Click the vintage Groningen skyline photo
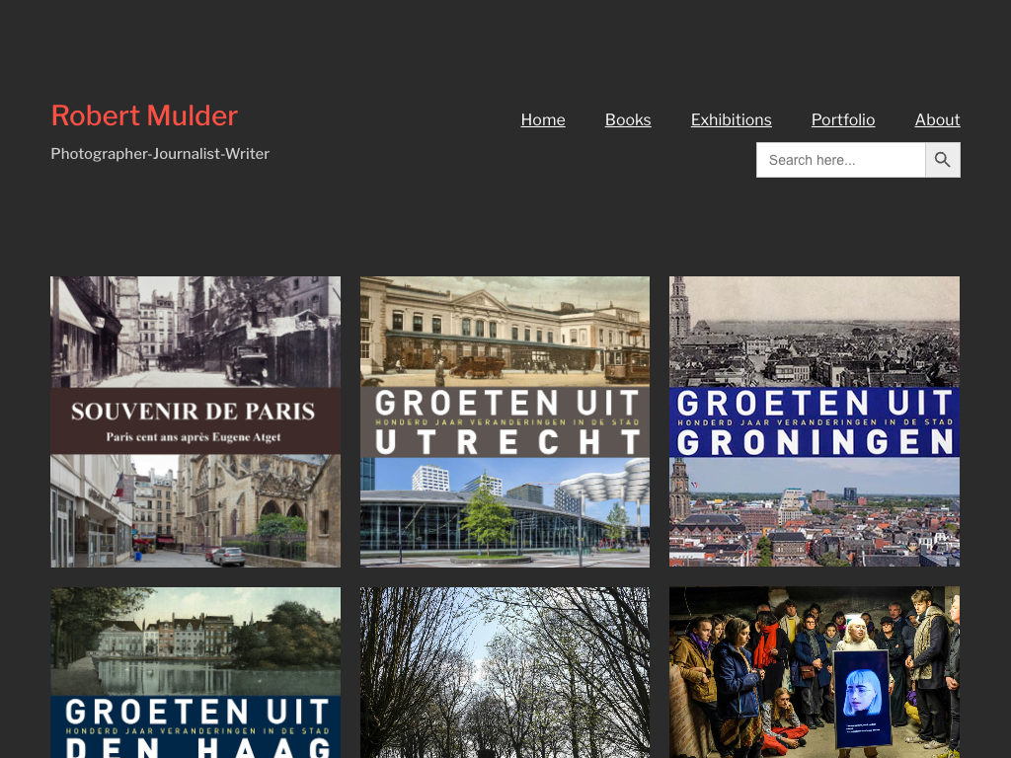The image size is (1011, 758). [815, 332]
